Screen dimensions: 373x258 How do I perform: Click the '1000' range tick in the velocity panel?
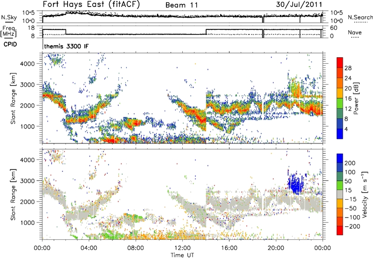point(28,223)
